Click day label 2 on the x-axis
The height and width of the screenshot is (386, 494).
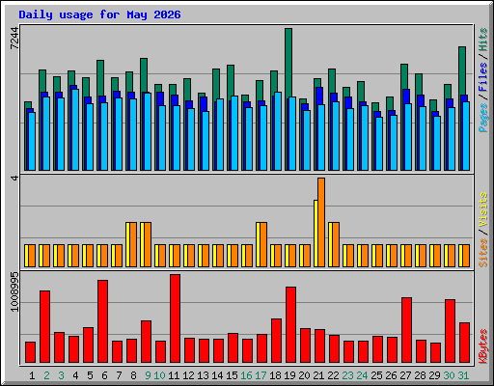46,375
